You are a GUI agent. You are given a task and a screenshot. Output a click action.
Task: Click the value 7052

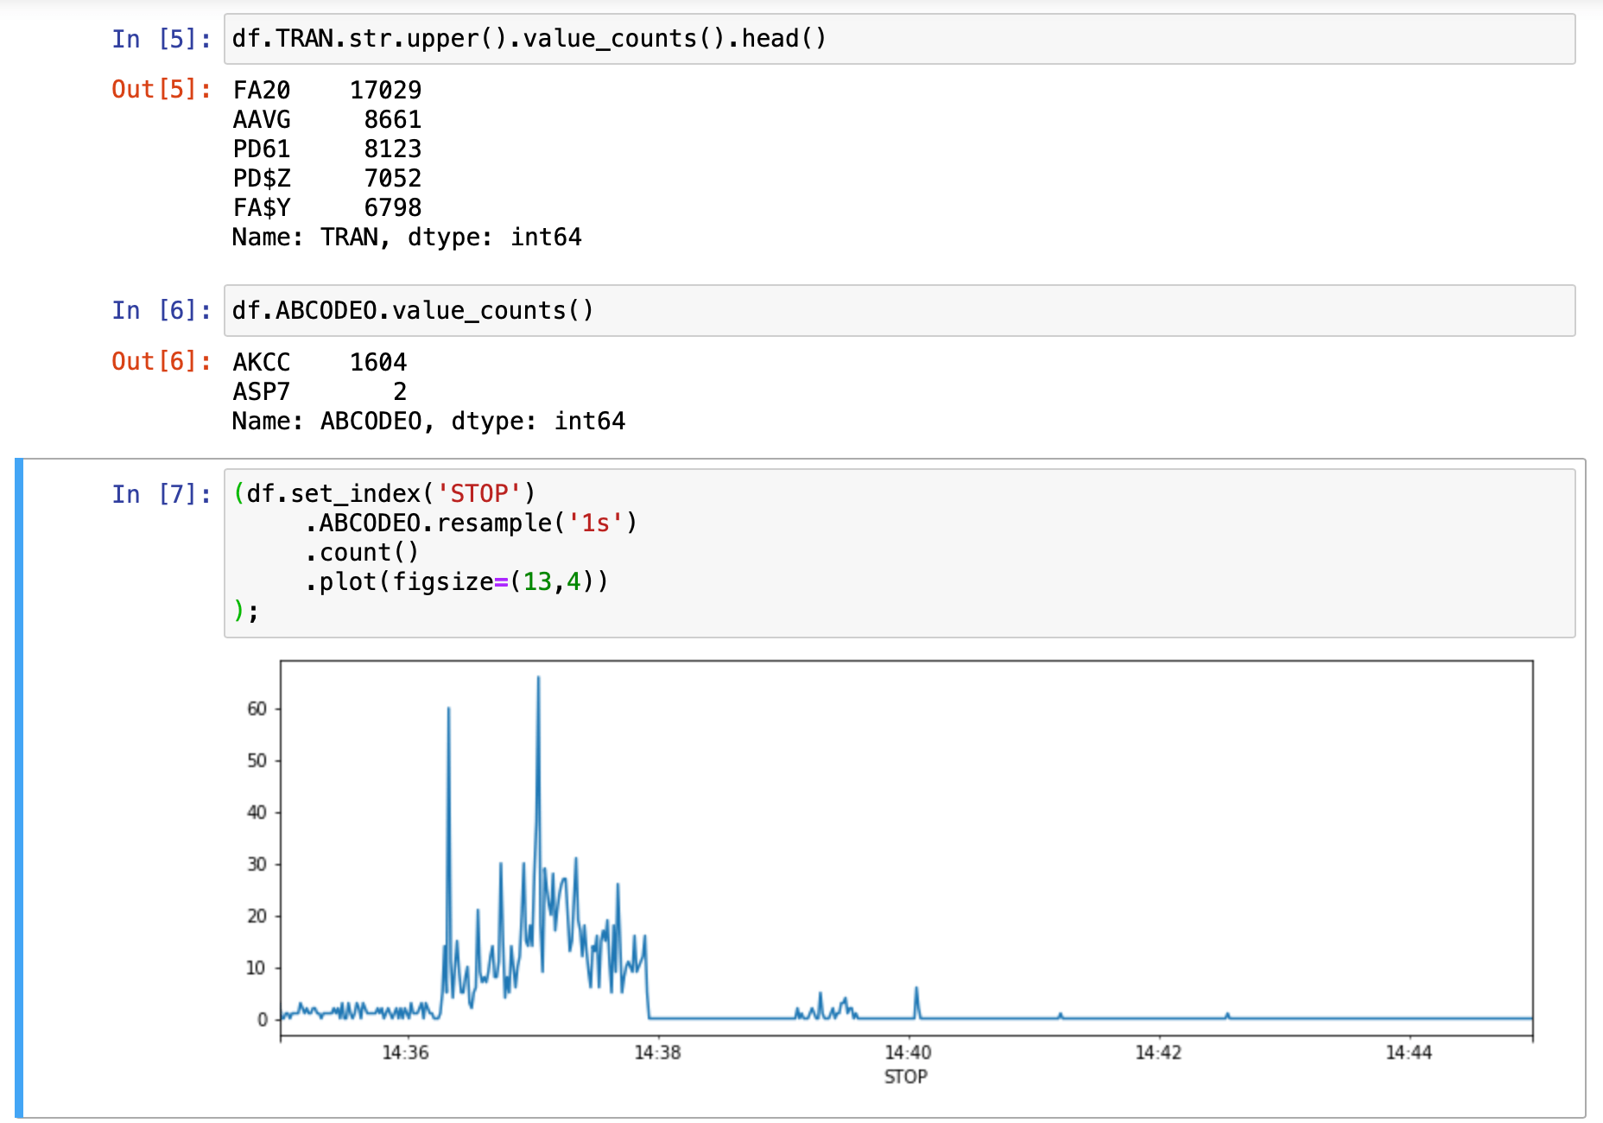click(393, 178)
